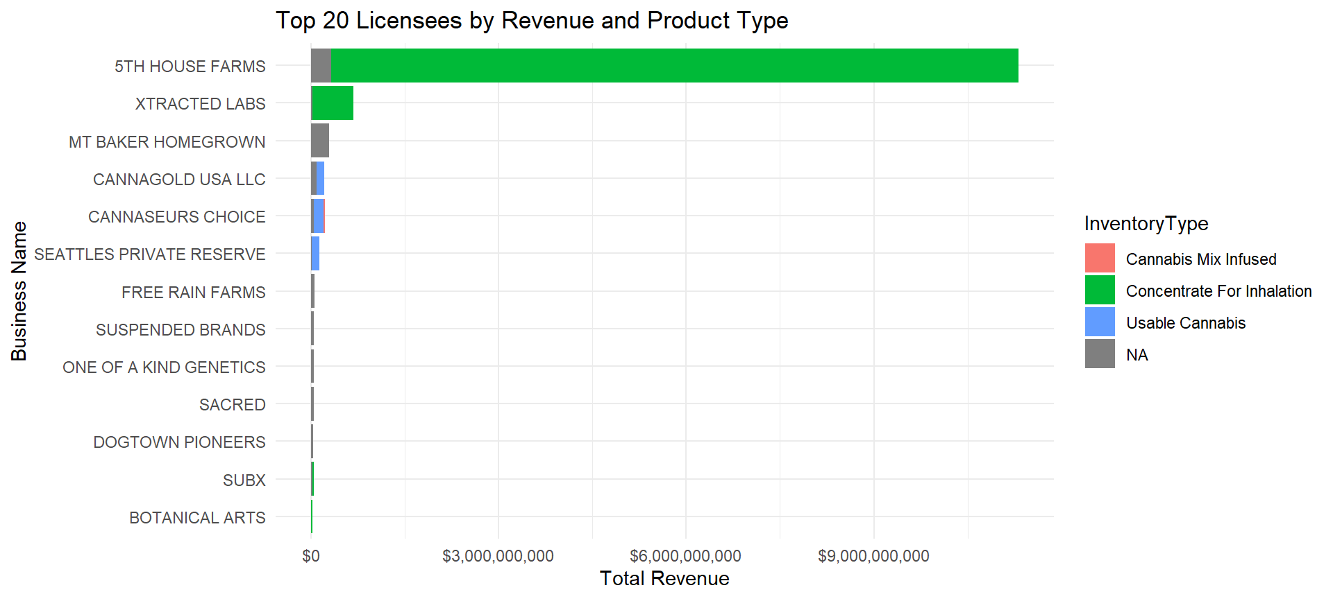Select the blue SEATTLES PRIVATE RESERVE bar

(315, 254)
